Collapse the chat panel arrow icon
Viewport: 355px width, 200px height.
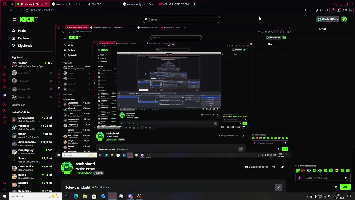coord(295,29)
